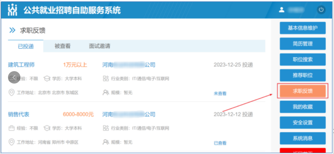Click the user profile icon in header

[282, 10]
